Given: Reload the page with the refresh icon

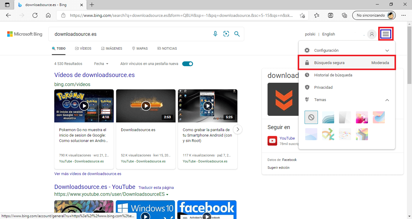Looking at the screenshot, I should [x=35, y=15].
